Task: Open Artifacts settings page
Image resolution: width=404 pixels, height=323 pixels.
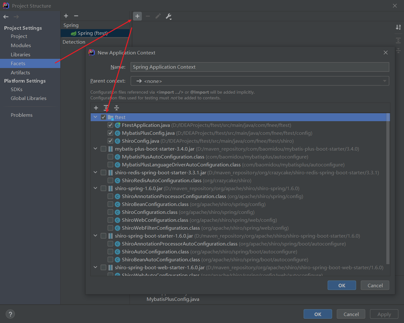Action: pos(20,73)
